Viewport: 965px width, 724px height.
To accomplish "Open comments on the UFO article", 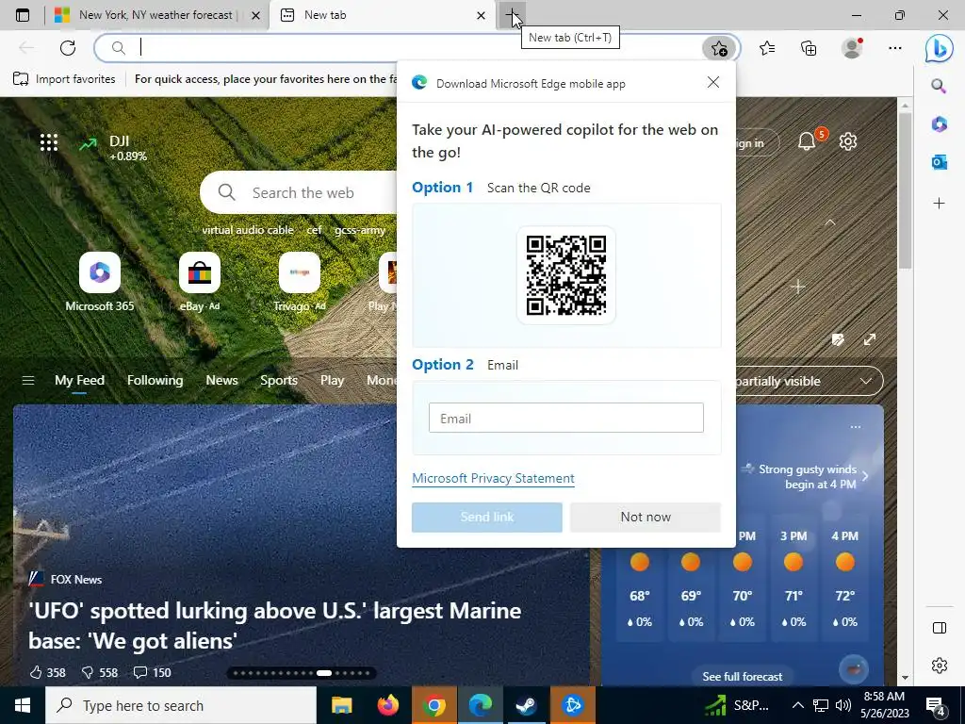I will pos(153,672).
